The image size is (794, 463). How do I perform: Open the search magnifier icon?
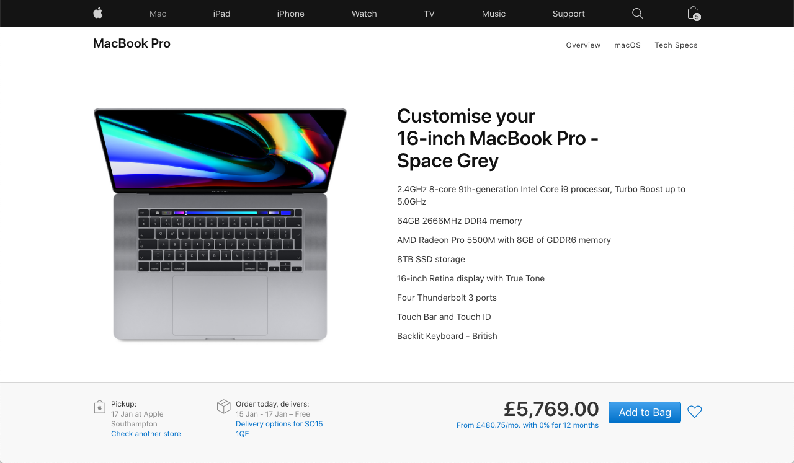pyautogui.click(x=637, y=13)
